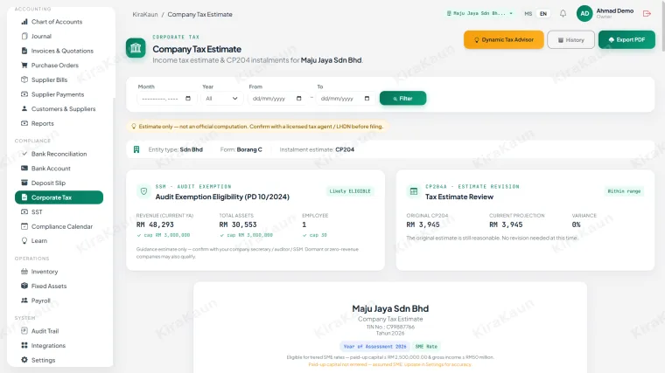
Task: Click the KiraKaun breadcrumb link
Action: pos(145,14)
